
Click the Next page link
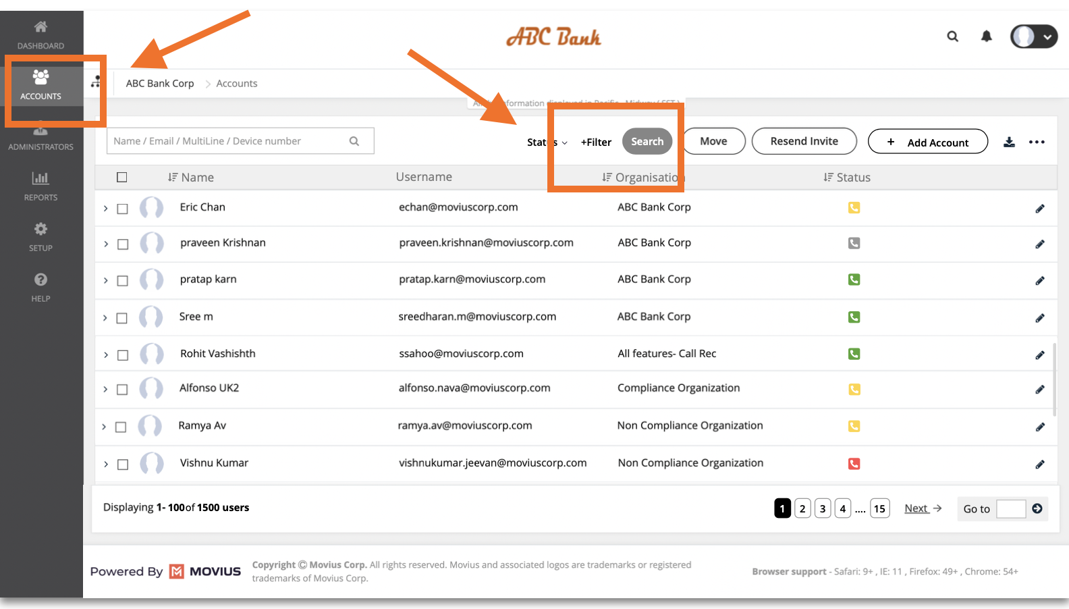tap(923, 508)
